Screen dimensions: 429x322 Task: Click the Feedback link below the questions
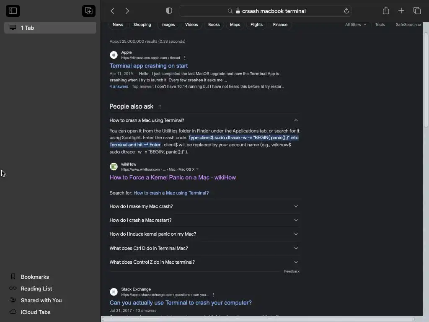292,271
